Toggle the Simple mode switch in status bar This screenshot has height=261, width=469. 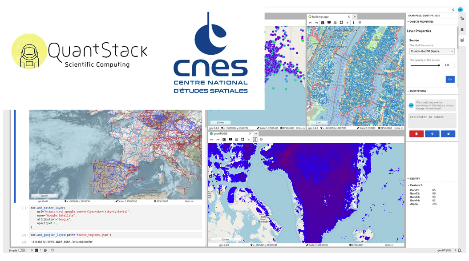pyautogui.click(x=21, y=250)
